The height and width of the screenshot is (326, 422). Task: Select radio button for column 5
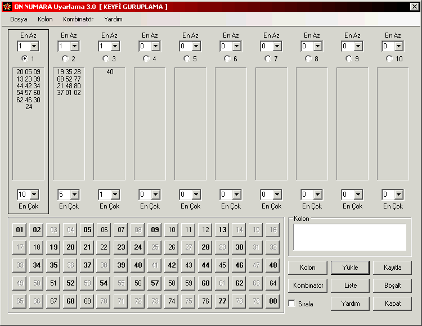point(186,58)
